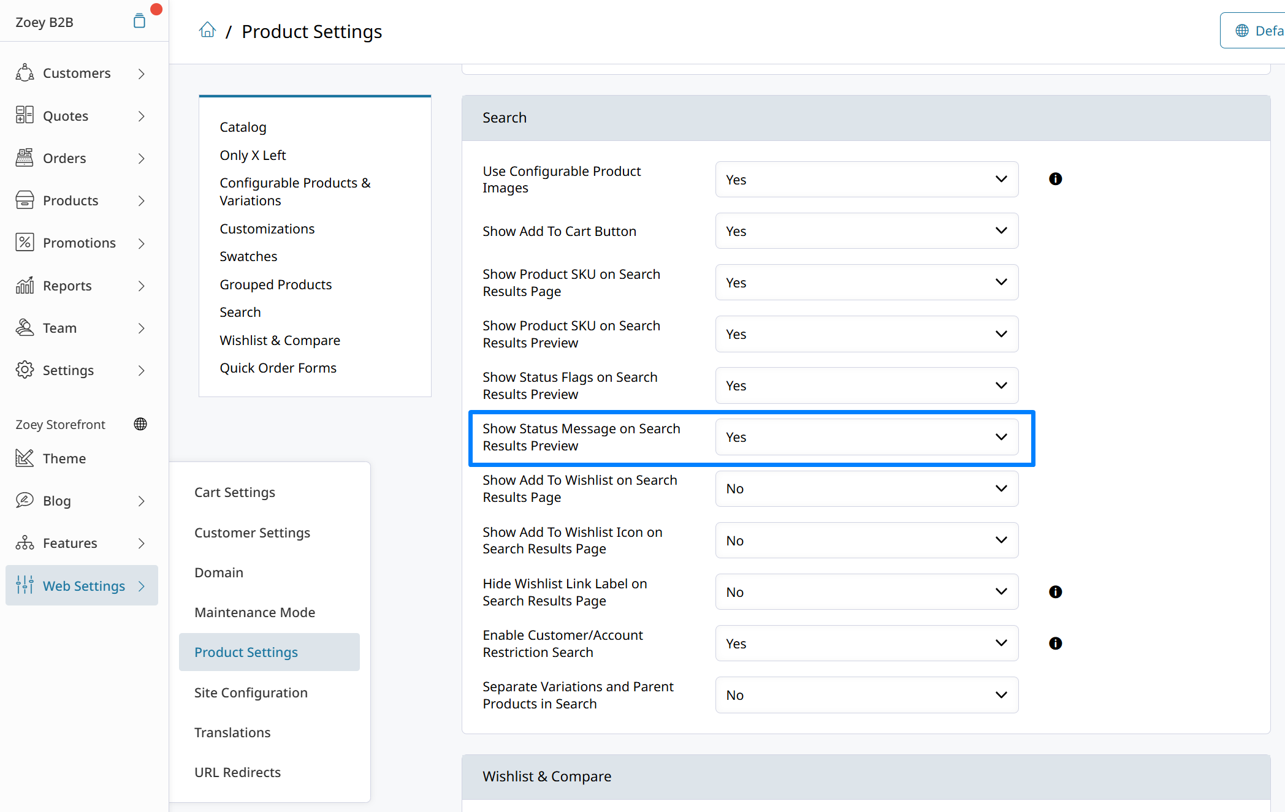Open Show Add To Wishlist Icon dropdown
Image resolution: width=1285 pixels, height=812 pixels.
(867, 541)
